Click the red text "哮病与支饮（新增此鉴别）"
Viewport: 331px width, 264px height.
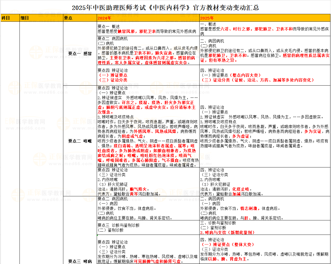[x=227, y=232]
